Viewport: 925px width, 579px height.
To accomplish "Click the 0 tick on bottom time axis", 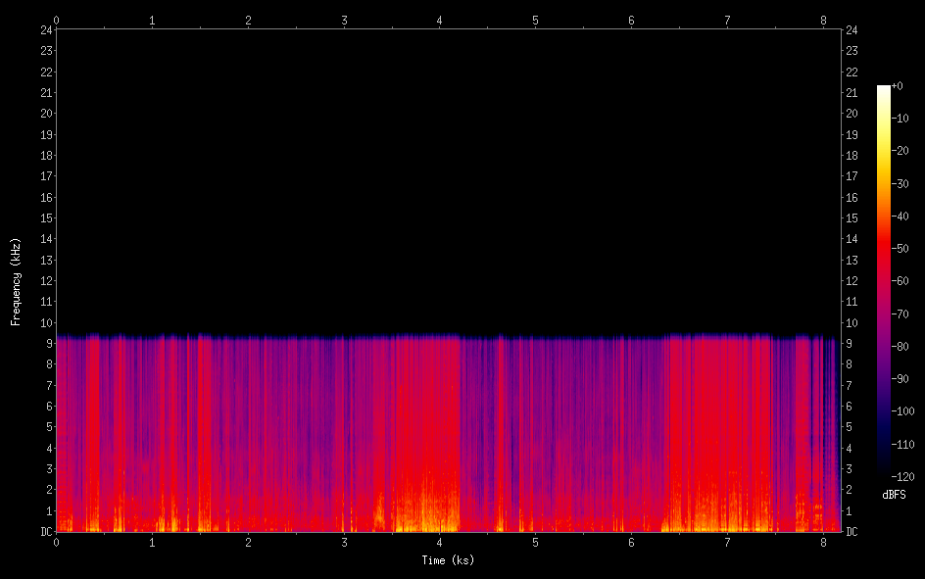I will click(x=56, y=543).
